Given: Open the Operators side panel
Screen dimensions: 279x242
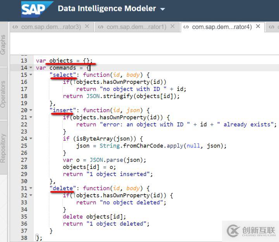Looking at the screenshot, I should pyautogui.click(x=3, y=94).
